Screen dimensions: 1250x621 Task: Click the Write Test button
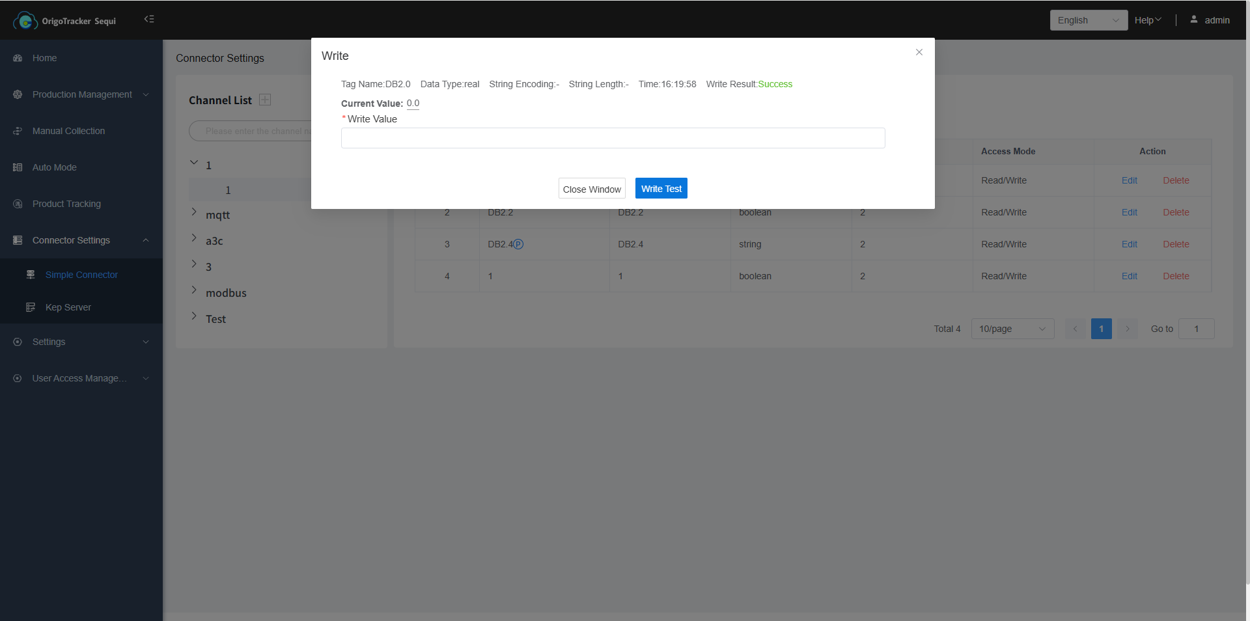point(661,189)
